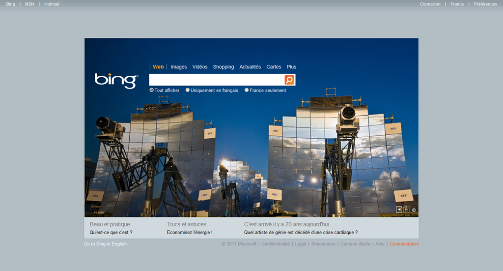This screenshot has width=503, height=271.
Task: Select Uniquement en français radio option
Action: pos(187,90)
